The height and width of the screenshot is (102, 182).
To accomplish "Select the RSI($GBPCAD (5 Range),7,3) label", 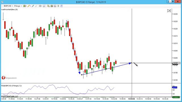I will coord(11,86).
